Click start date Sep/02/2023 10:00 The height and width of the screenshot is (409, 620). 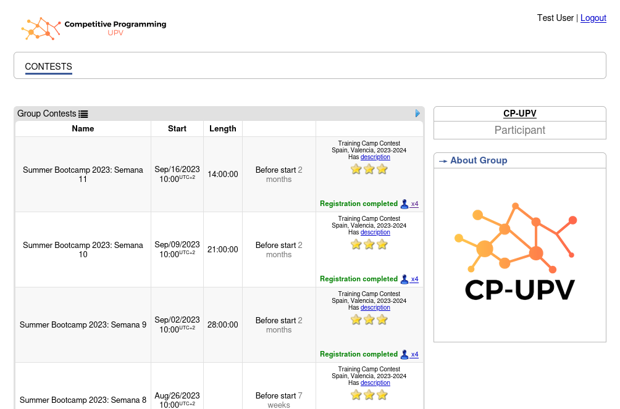pyautogui.click(x=177, y=325)
